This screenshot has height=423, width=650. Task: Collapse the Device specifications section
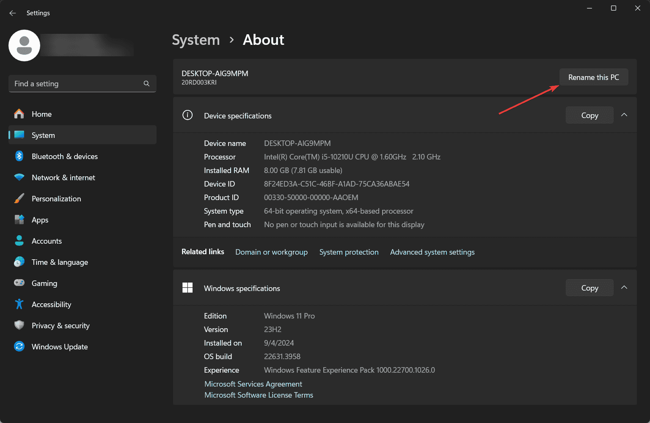click(x=624, y=115)
